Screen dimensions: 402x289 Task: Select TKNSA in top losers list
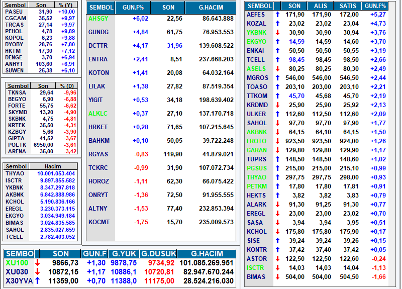coord(17,92)
